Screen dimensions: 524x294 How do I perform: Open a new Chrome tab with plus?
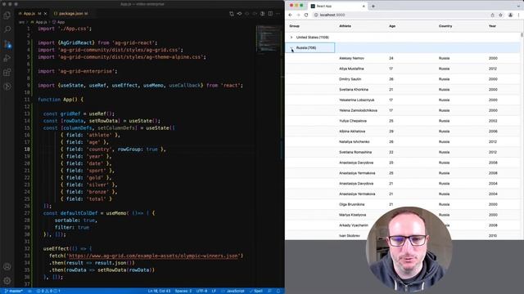coord(373,6)
